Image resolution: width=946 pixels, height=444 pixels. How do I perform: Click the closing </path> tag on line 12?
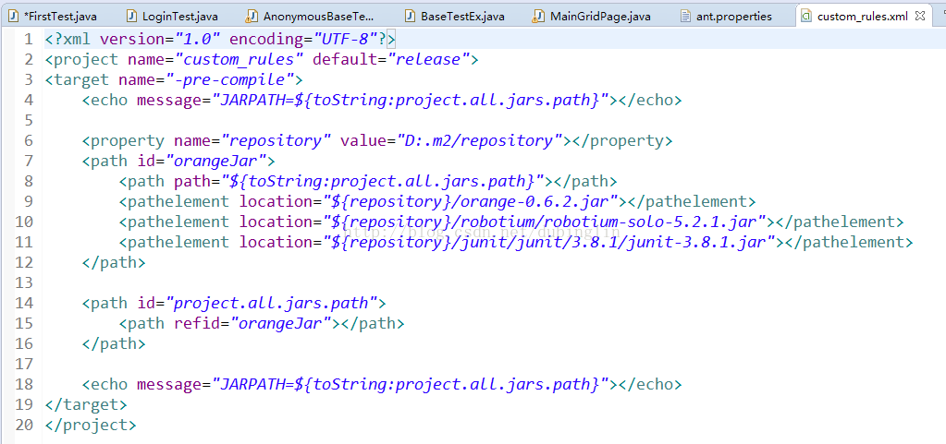point(114,263)
